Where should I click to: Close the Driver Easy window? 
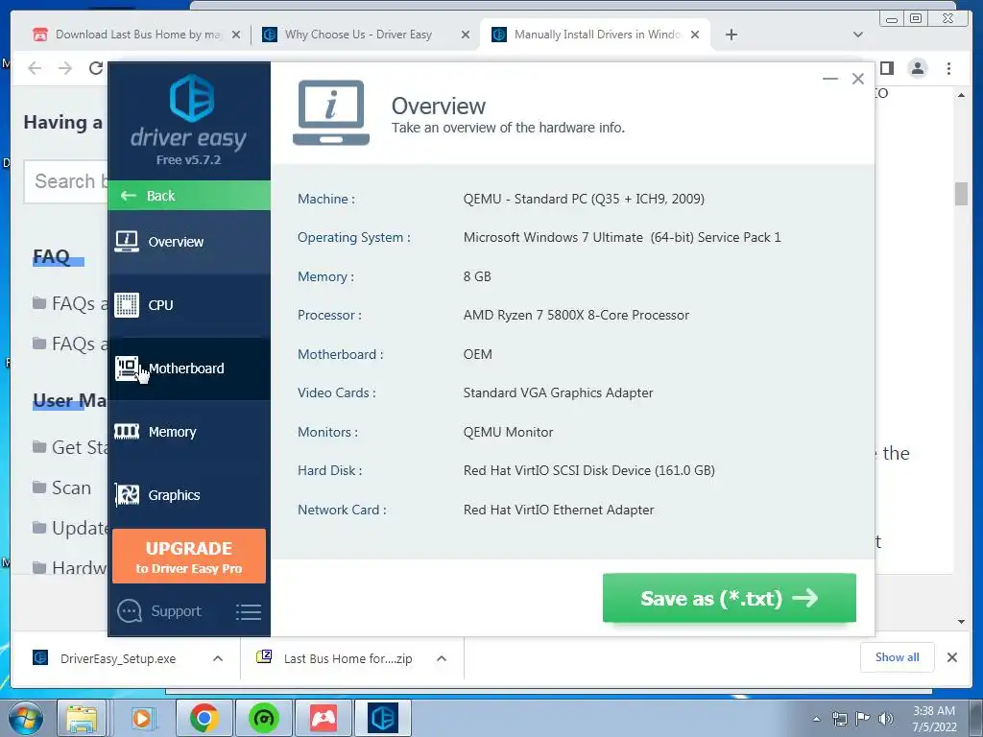coord(858,79)
